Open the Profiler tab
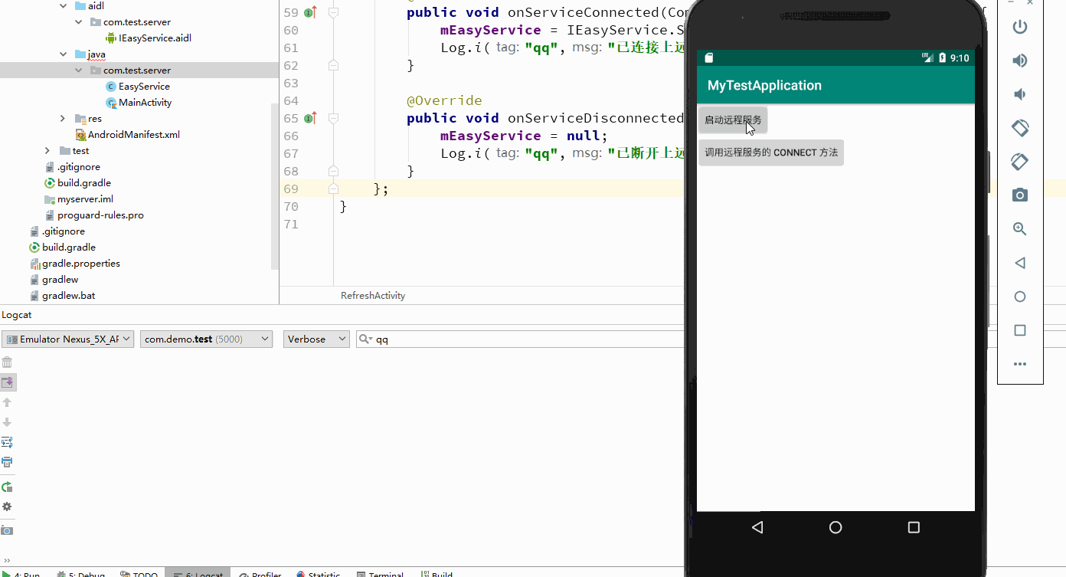1066x577 pixels. pyautogui.click(x=260, y=573)
